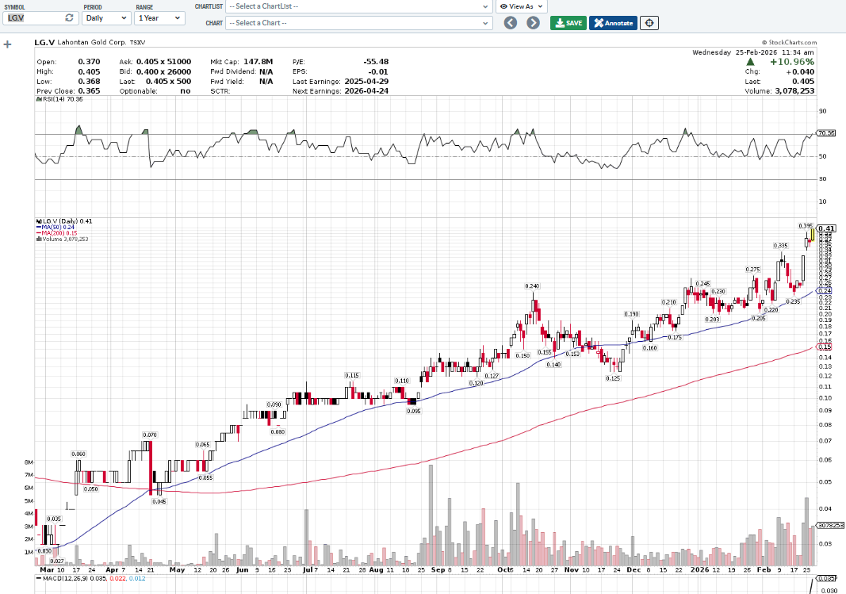Screen dimensions: 846x594
Task: Expand the Select a Chart dropdown
Action: pyautogui.click(x=358, y=23)
